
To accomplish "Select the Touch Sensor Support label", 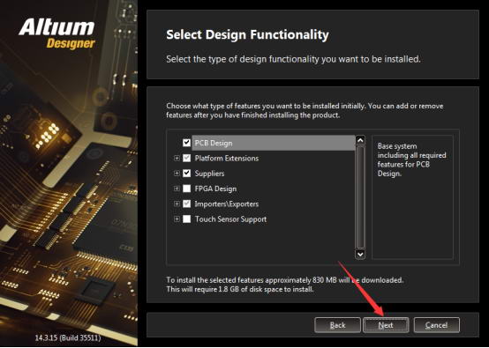I will 230,219.
